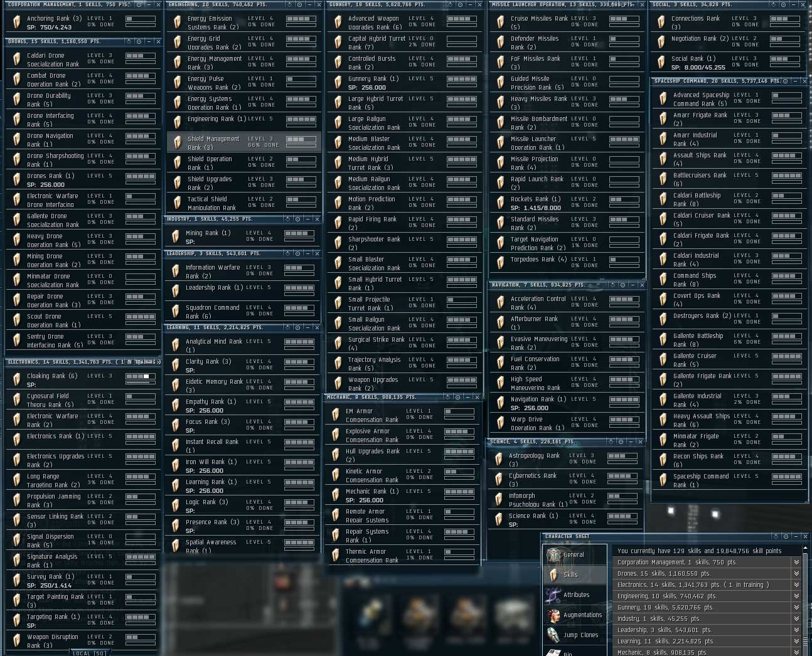The width and height of the screenshot is (812, 656).
Task: Pin the Industry skills window
Action: (x=298, y=219)
